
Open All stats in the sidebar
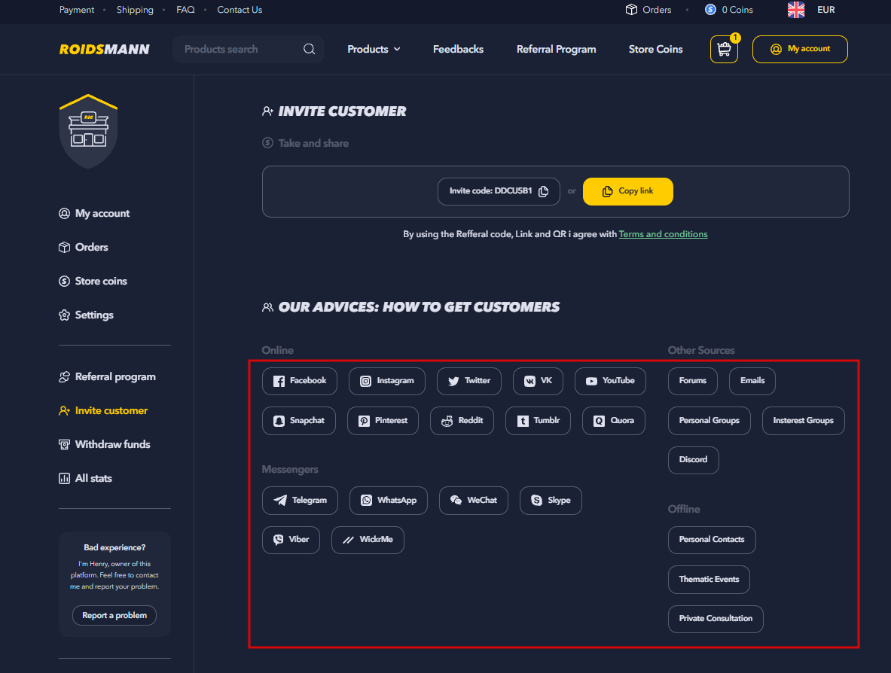(x=86, y=478)
